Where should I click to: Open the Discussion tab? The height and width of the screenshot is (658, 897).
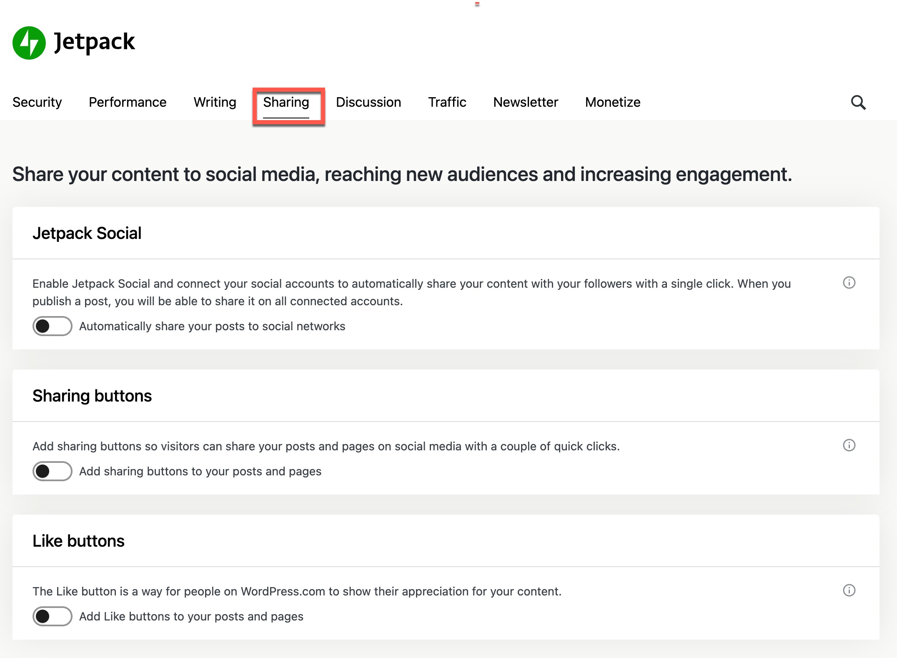[x=368, y=102]
